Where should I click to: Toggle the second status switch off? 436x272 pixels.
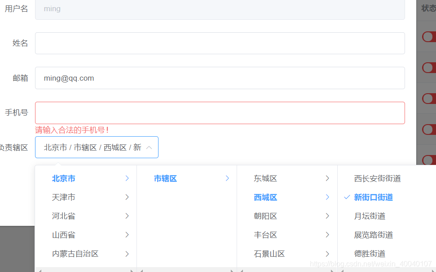(431, 68)
